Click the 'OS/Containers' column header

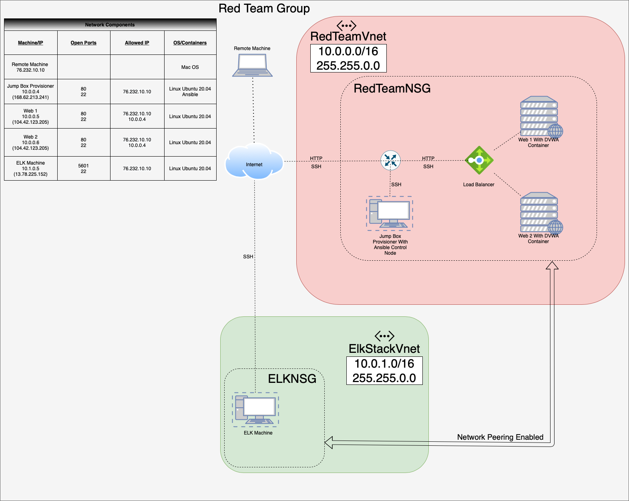(190, 43)
